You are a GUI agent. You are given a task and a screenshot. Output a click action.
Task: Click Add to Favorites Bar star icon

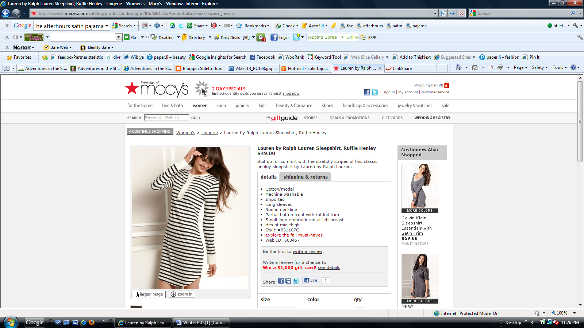45,57
